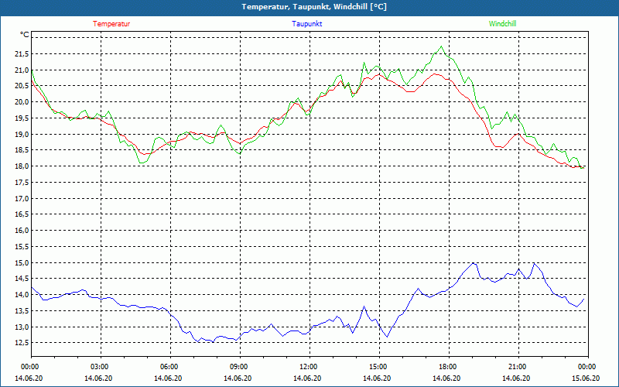The height and width of the screenshot is (387, 619).
Task: Click the 21,0 y-axis value
Action: point(22,70)
